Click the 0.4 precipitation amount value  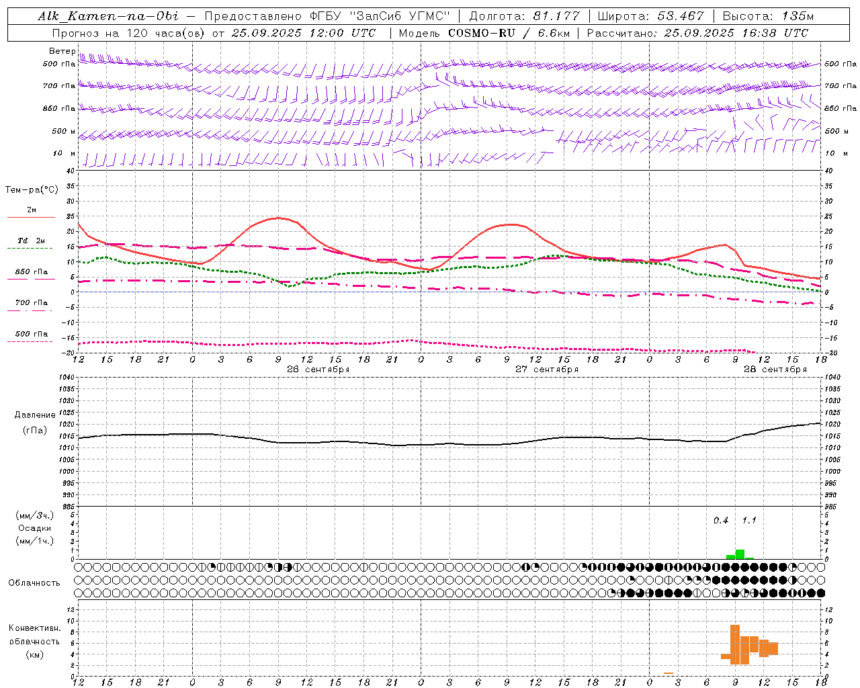click(721, 521)
